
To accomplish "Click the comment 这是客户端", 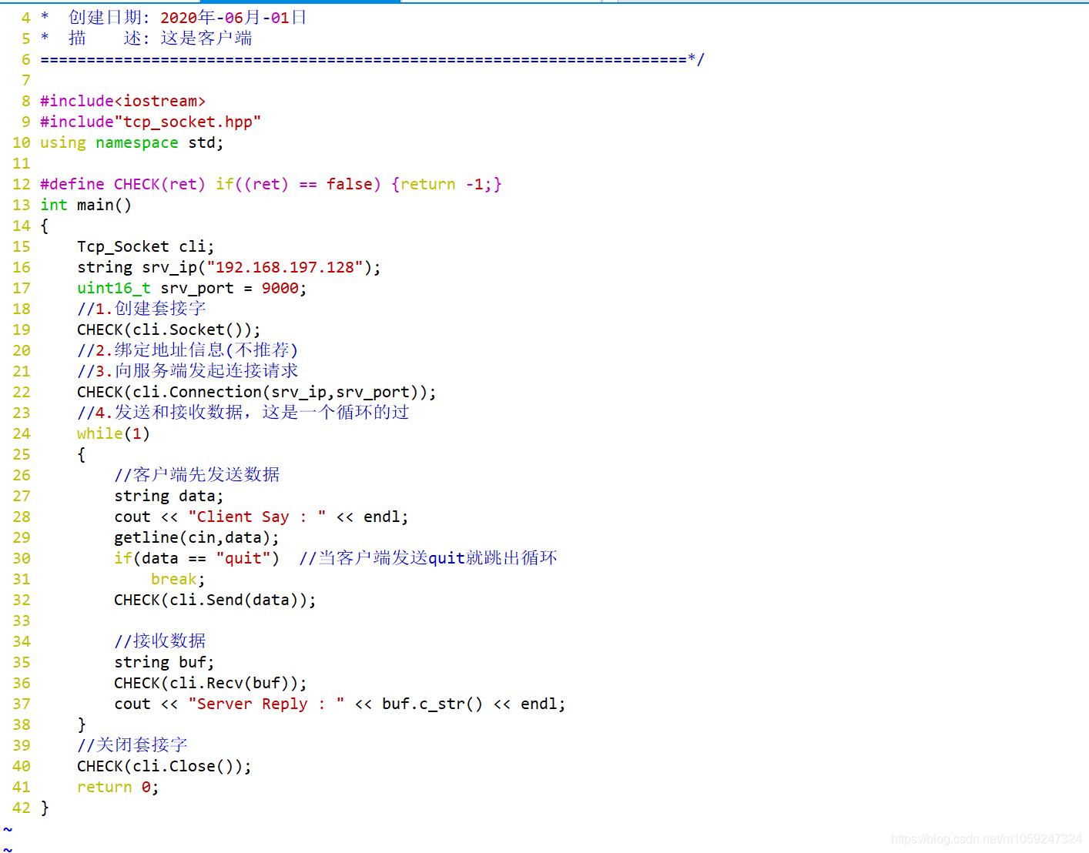I will coord(206,38).
